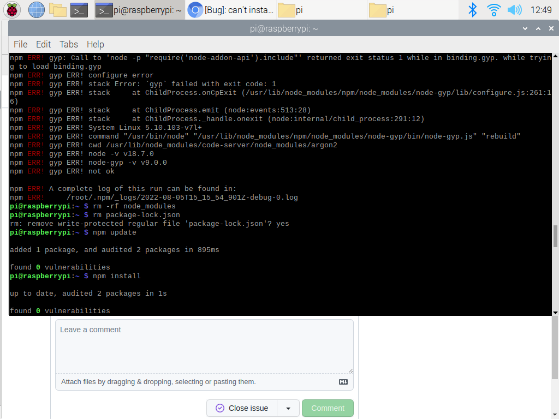Click the Close issue button
The height and width of the screenshot is (419, 559).
pos(242,408)
